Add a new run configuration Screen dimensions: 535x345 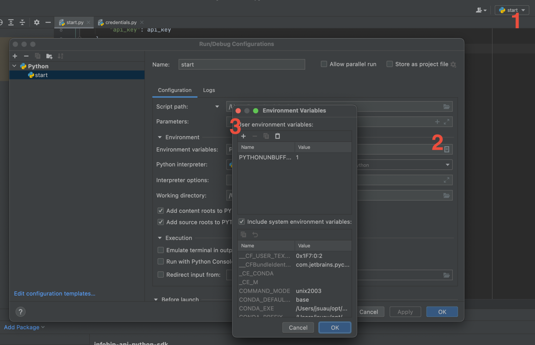click(x=15, y=56)
